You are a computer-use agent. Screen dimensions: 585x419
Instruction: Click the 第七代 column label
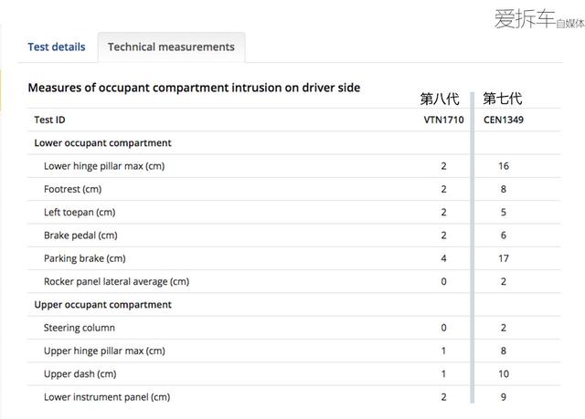point(503,99)
